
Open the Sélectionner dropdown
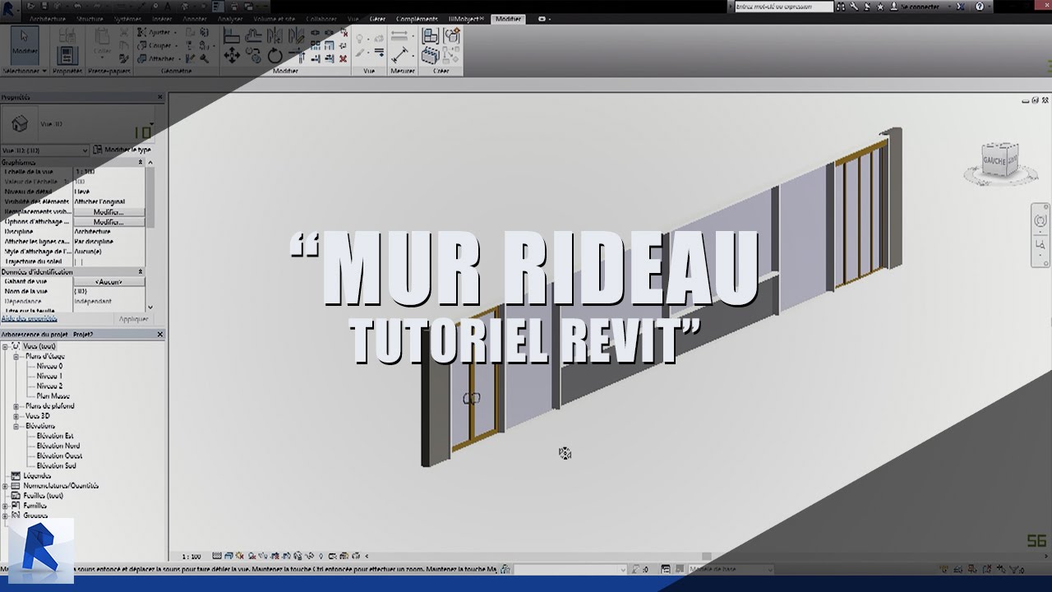click(25, 72)
